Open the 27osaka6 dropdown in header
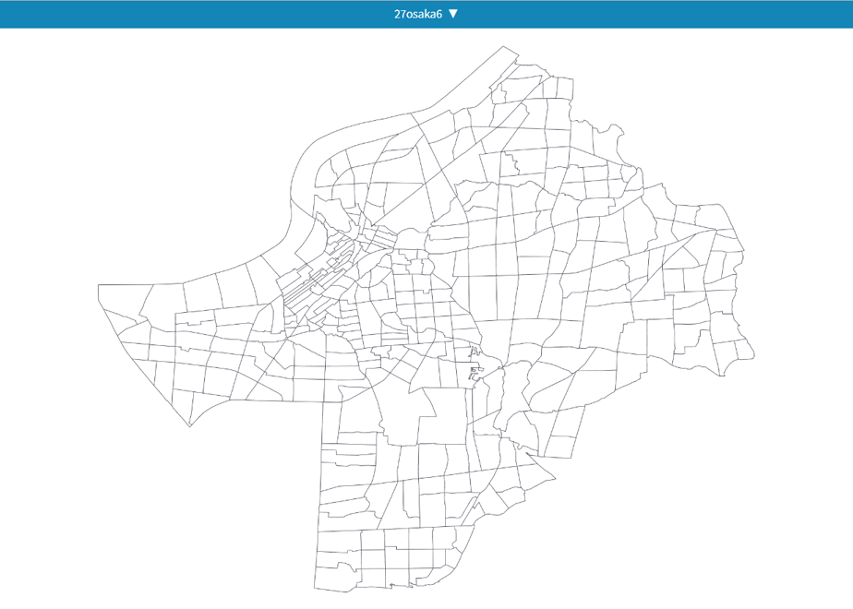The height and width of the screenshot is (609, 853). (x=426, y=14)
